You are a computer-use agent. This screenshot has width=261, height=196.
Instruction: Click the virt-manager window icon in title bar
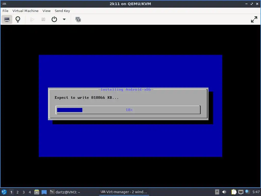(4, 4)
